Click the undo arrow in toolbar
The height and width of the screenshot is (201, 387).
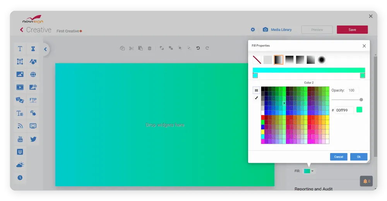198,48
